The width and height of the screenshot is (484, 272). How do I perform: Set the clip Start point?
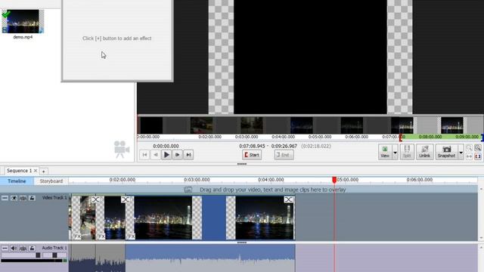pos(252,155)
